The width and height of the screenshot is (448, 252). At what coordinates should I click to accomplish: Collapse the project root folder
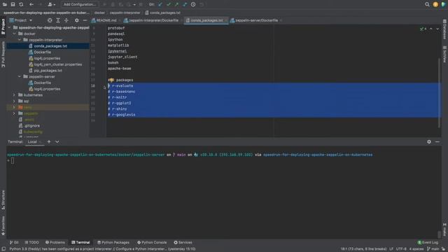[9, 27]
